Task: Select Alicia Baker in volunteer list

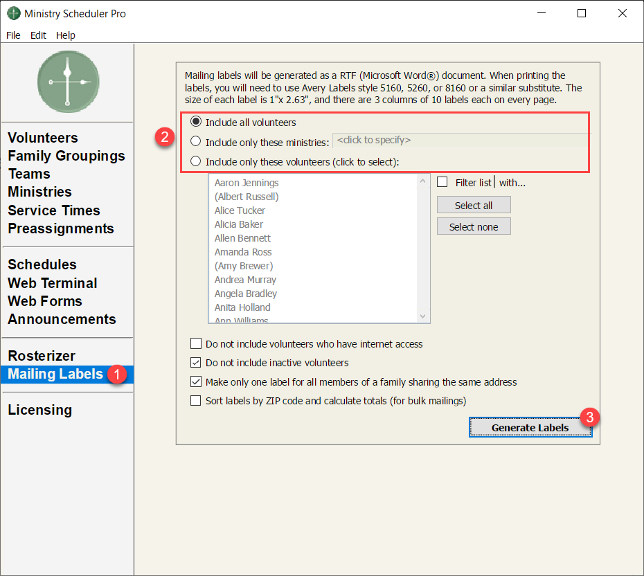Action: 239,224
